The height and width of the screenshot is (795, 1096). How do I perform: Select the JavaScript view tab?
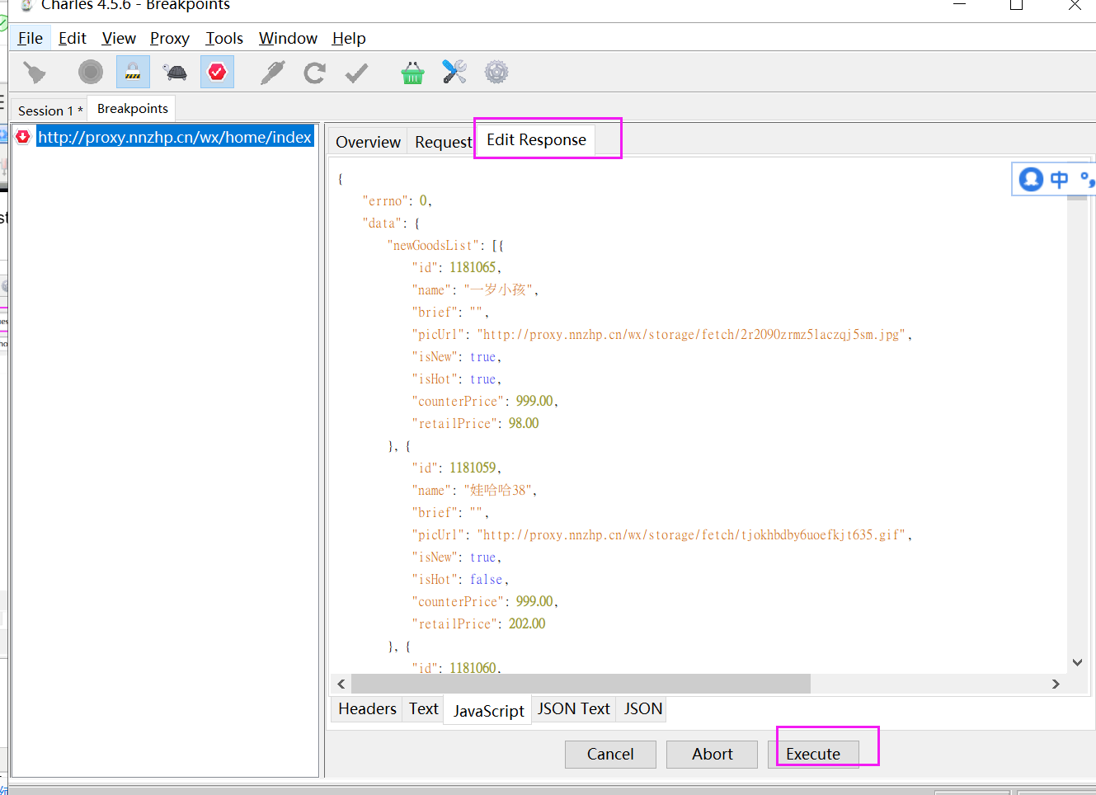pyautogui.click(x=488, y=711)
